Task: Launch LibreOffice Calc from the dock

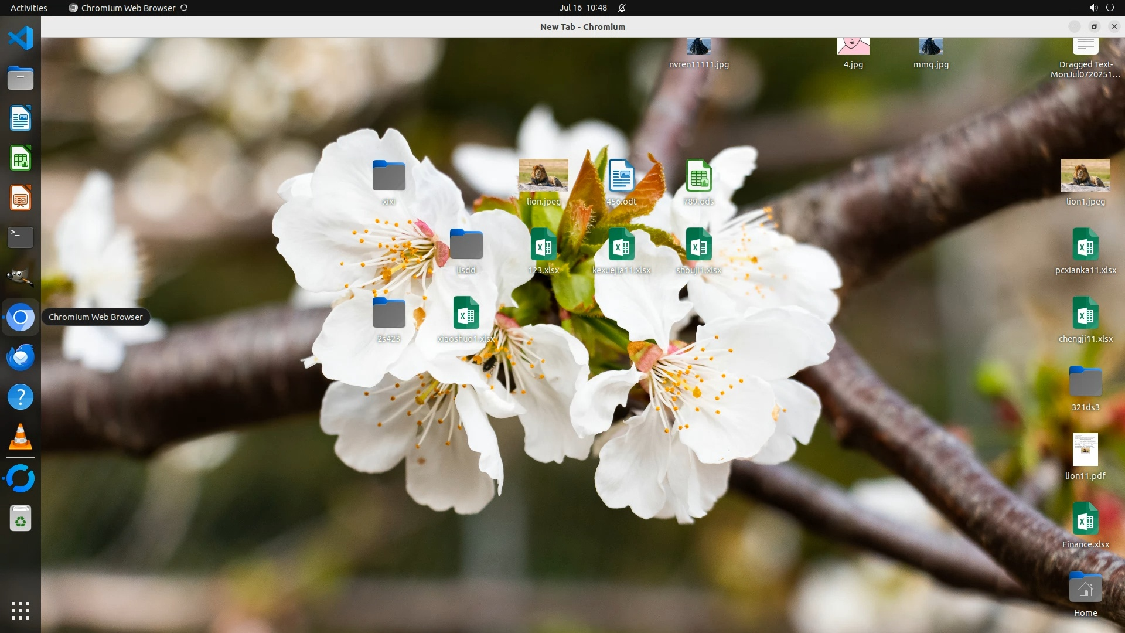Action: coord(21,158)
